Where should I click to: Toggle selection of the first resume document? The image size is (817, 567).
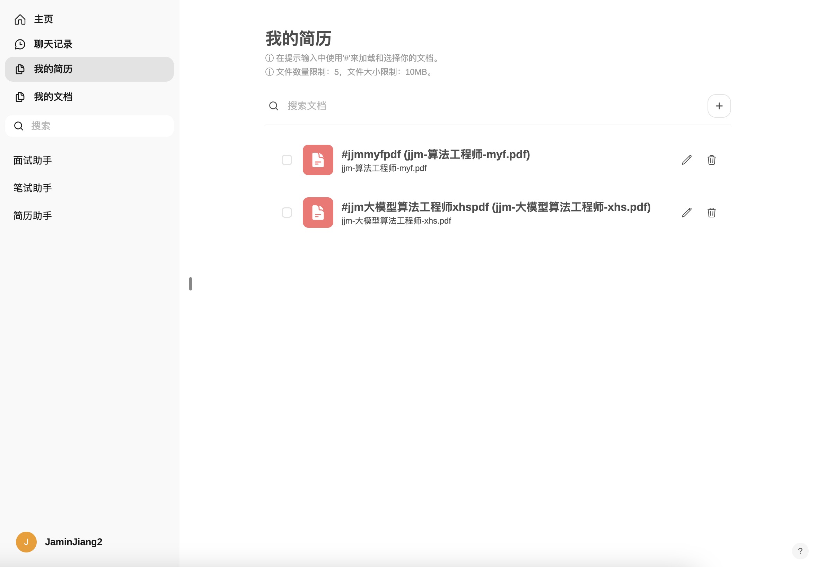[x=287, y=160]
